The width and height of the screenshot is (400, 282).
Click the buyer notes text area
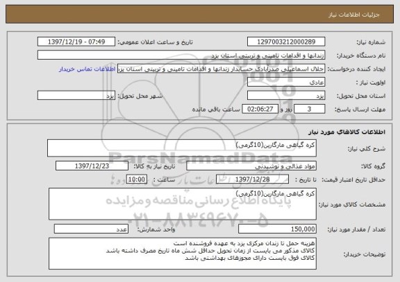pyautogui.click(x=183, y=254)
